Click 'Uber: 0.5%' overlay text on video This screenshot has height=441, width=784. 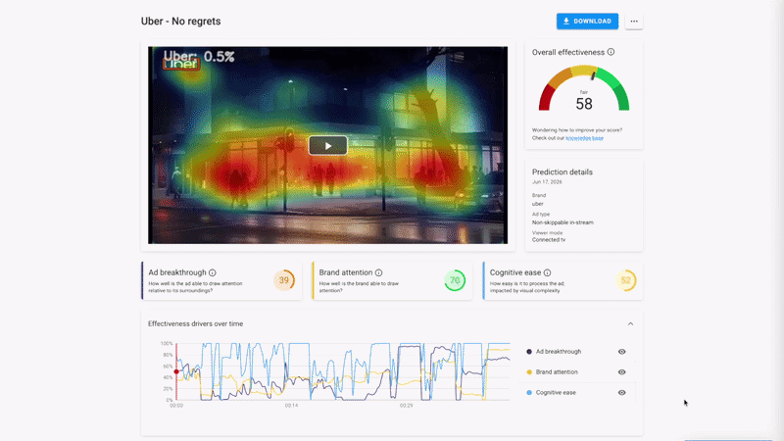(x=199, y=56)
